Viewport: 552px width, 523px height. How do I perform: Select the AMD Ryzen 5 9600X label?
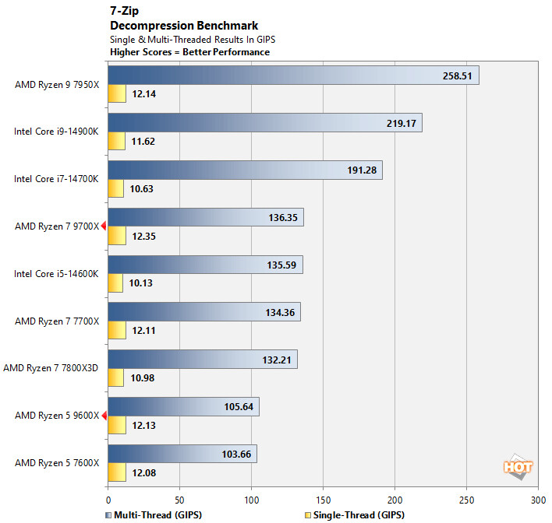point(57,416)
